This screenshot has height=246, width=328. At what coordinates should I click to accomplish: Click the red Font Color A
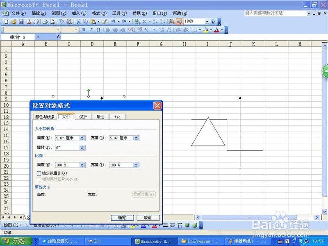coord(217,30)
